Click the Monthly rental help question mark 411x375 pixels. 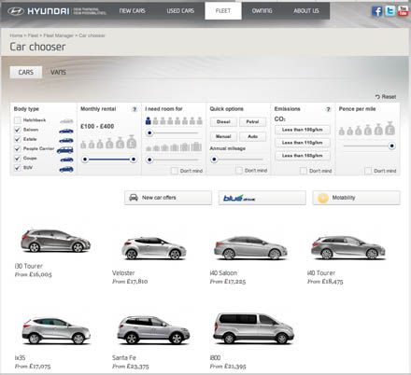point(135,109)
